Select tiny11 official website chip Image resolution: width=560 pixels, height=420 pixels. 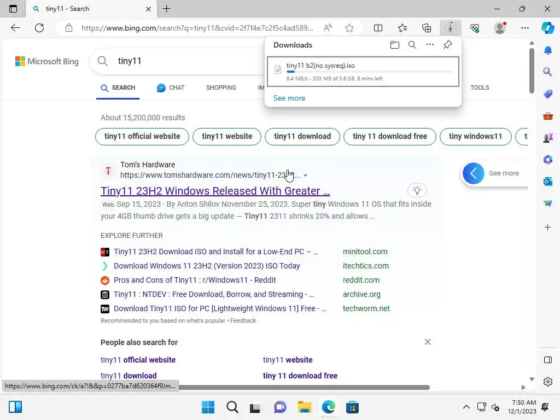point(142,136)
